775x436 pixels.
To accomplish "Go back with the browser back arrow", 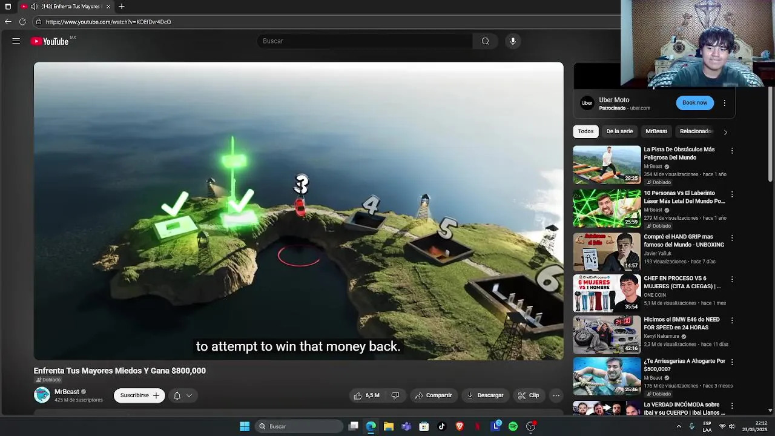I will pyautogui.click(x=8, y=22).
